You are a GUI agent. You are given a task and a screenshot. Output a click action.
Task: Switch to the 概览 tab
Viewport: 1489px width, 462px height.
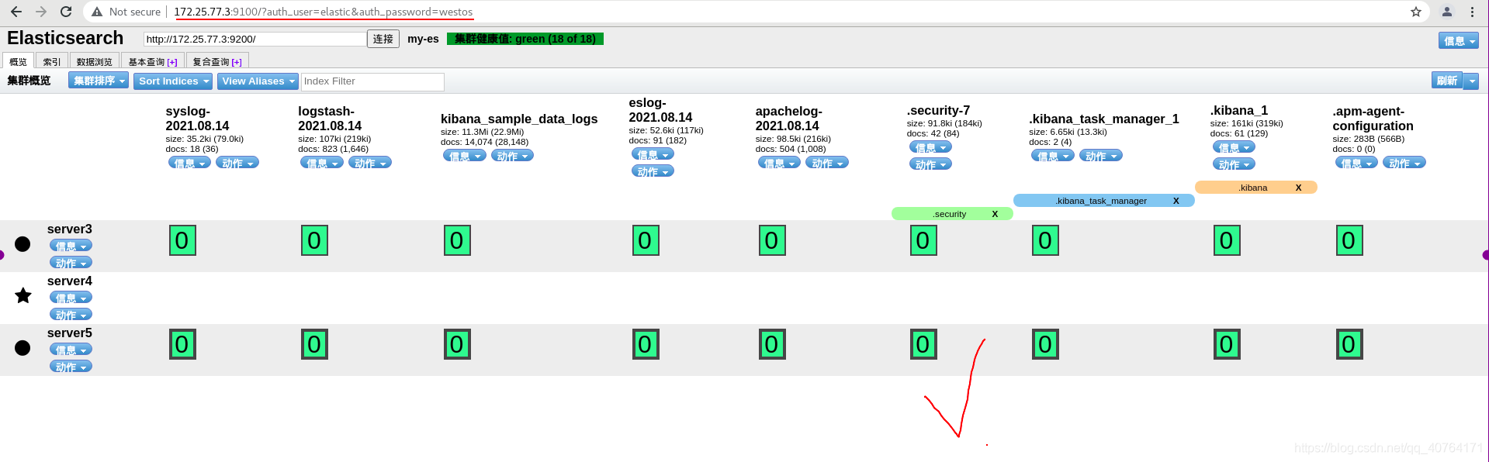pyautogui.click(x=18, y=61)
